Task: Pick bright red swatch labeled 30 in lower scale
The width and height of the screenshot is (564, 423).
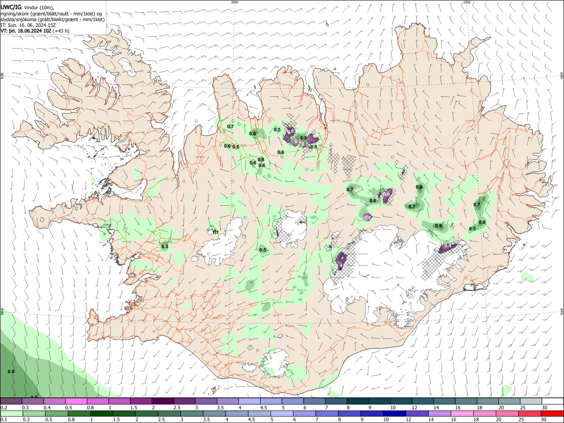Action: 553,413
